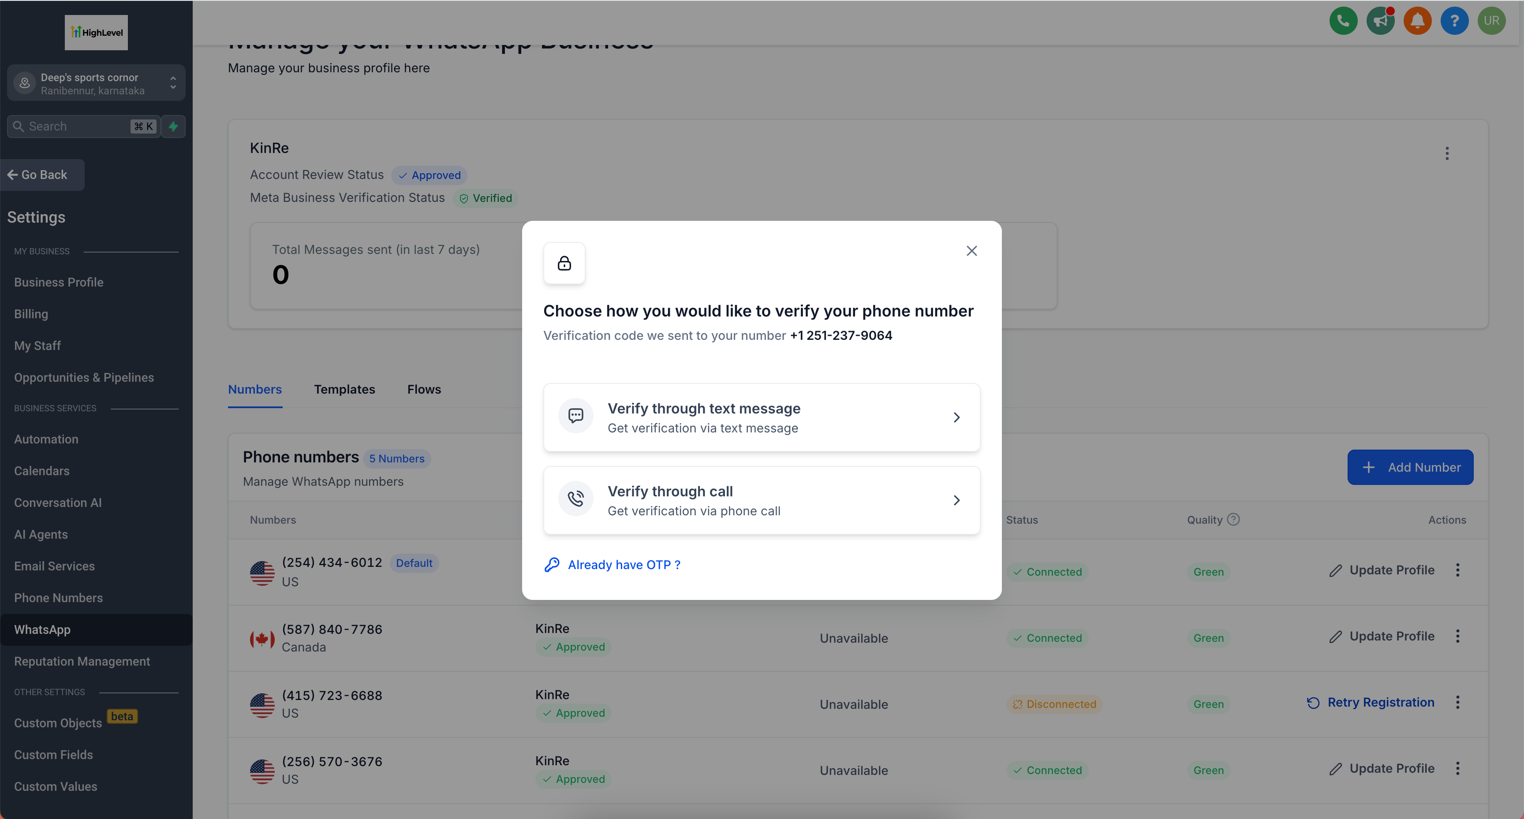Switch to the Numbers tab

(x=255, y=389)
